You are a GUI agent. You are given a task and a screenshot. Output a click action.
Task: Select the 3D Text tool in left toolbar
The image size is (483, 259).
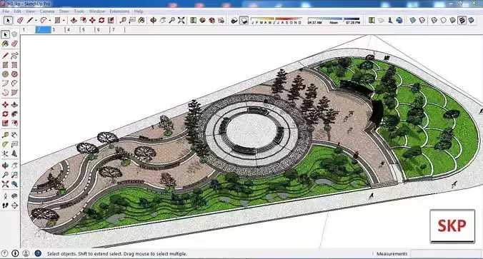click(x=14, y=153)
